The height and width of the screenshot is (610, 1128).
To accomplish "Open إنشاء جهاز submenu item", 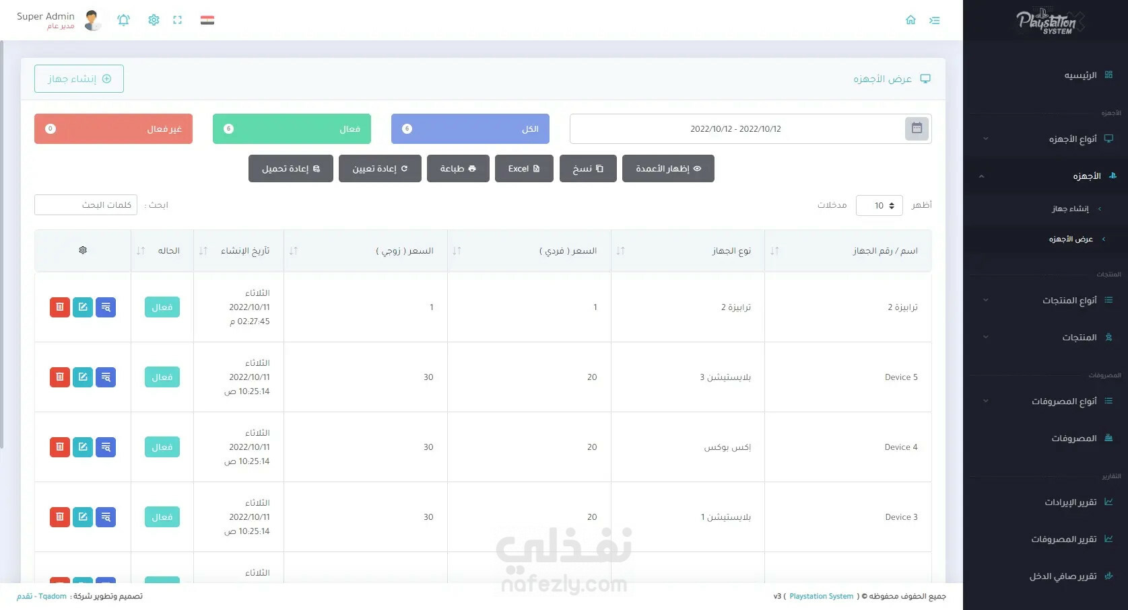I will pos(1071,208).
